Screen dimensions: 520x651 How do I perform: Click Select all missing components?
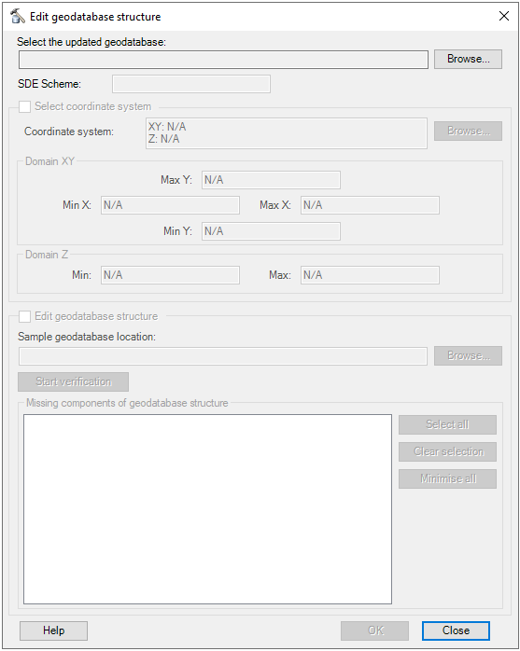pos(447,424)
